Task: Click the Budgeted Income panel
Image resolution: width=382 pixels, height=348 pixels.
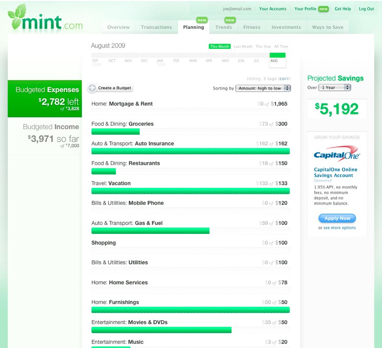Action: (x=45, y=136)
